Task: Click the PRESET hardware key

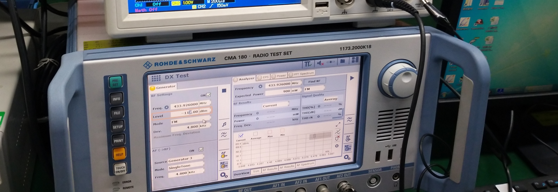Action: (x=115, y=82)
